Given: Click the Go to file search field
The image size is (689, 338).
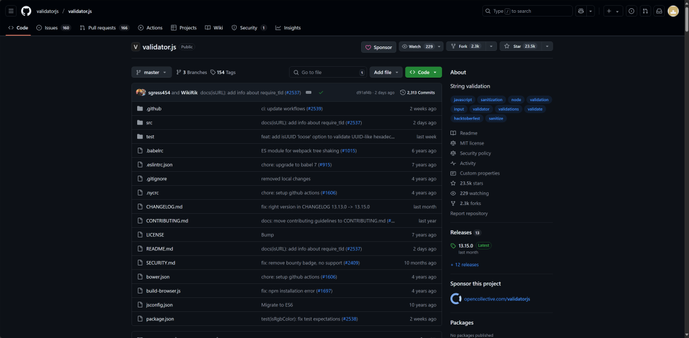Looking at the screenshot, I should (x=327, y=73).
